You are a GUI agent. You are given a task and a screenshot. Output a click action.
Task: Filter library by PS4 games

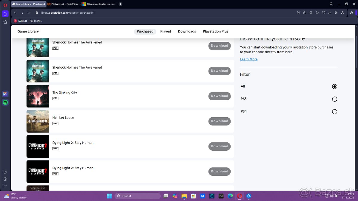pos(334,112)
